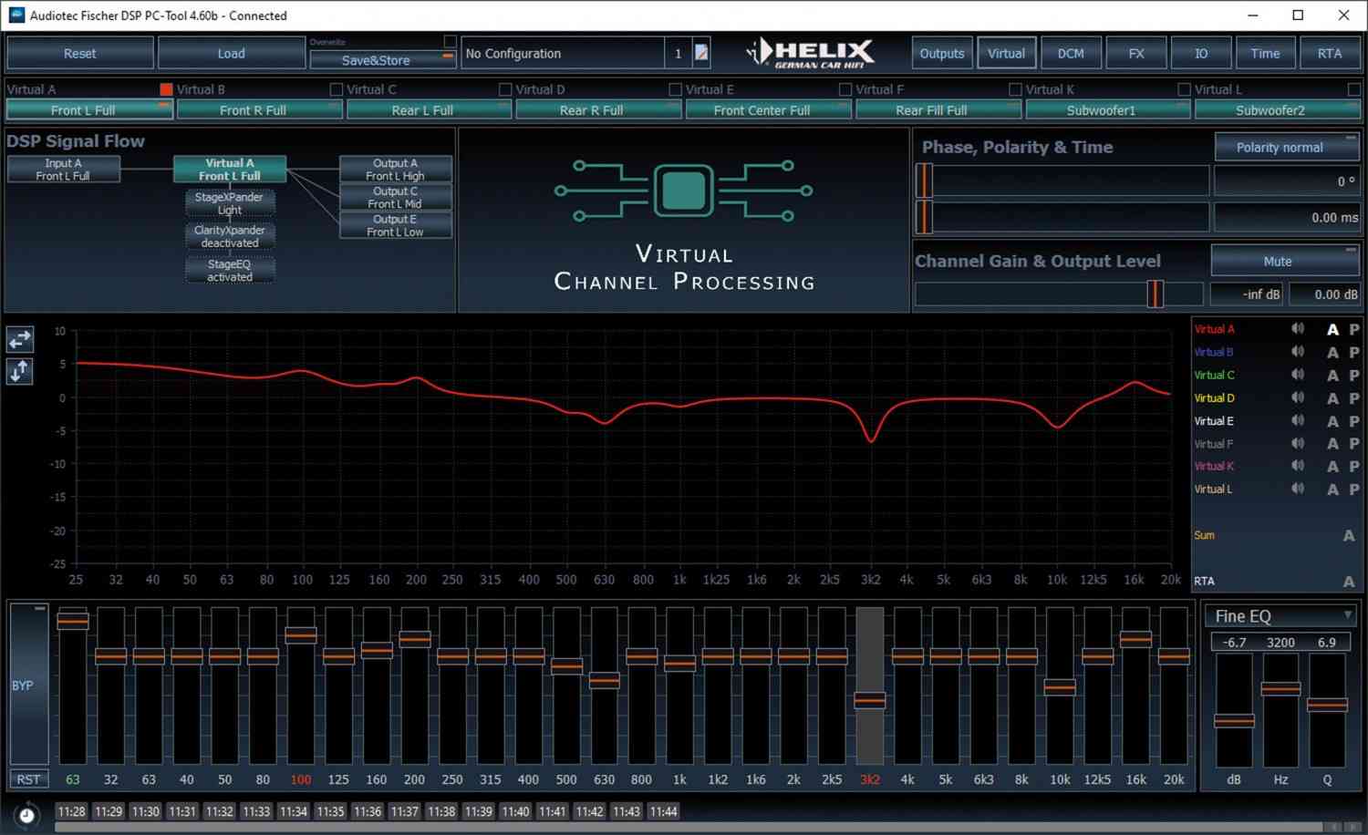Image resolution: width=1368 pixels, height=835 pixels.
Task: Click the vertical zoom arrows icon
Action: click(x=20, y=371)
